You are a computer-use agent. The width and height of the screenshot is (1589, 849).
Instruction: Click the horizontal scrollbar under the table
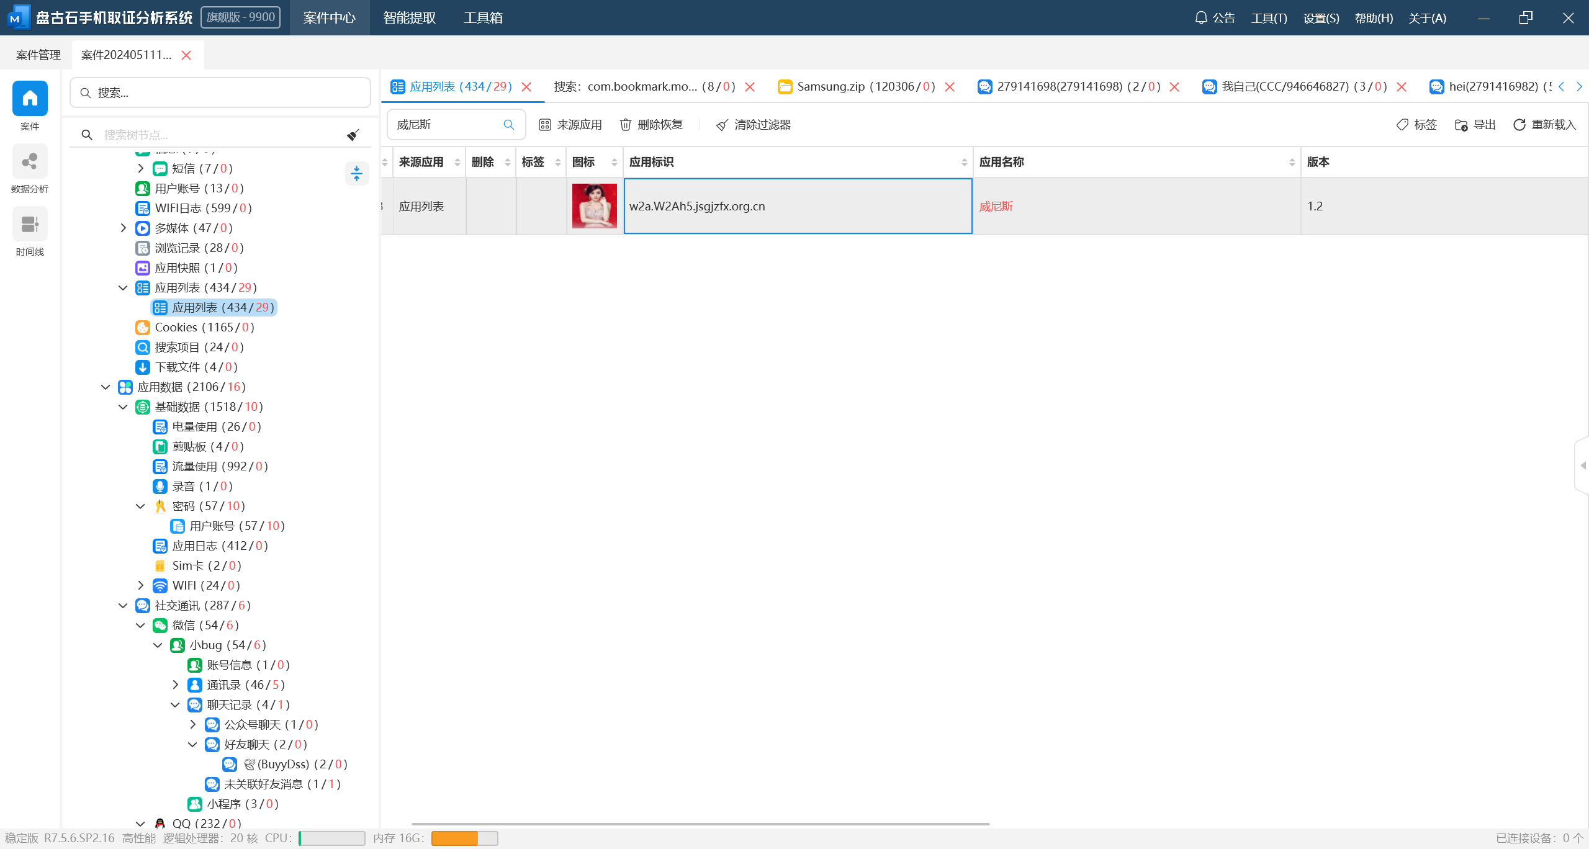(x=700, y=824)
